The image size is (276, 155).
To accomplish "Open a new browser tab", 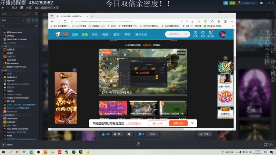I will [x=92, y=16].
